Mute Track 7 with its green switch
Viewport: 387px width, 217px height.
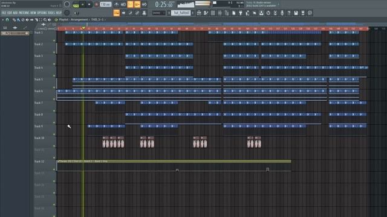pyautogui.click(x=54, y=111)
